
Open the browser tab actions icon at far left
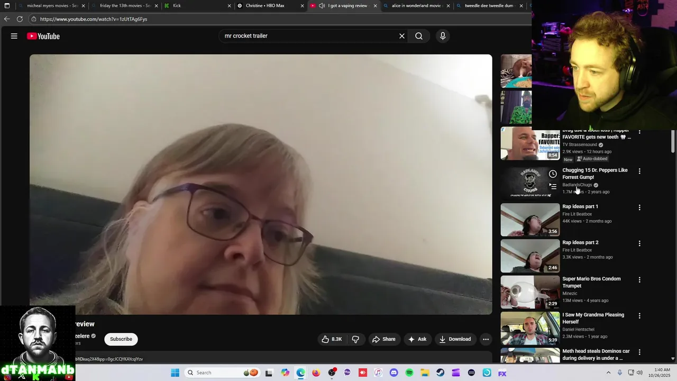(7, 6)
